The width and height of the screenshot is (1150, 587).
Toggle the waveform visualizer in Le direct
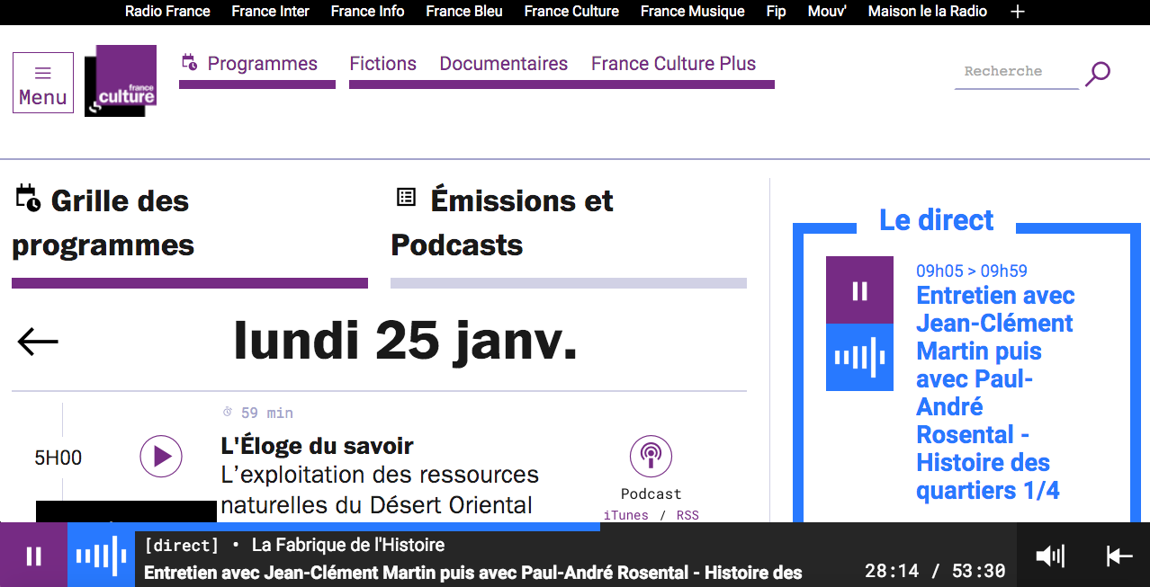click(x=859, y=357)
